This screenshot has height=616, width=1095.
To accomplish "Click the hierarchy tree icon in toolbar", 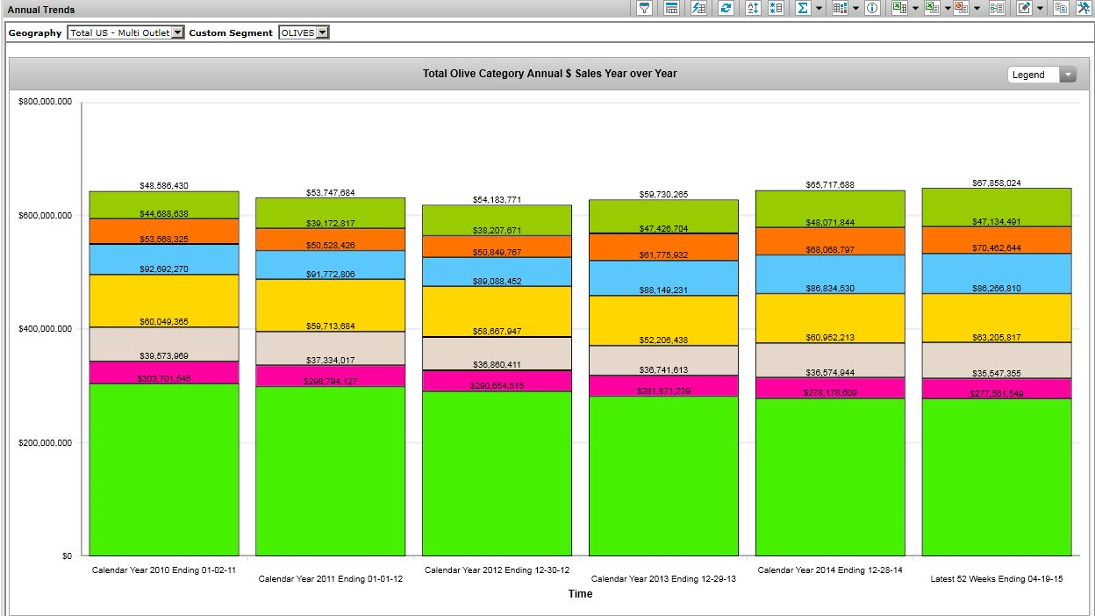I will point(997,8).
